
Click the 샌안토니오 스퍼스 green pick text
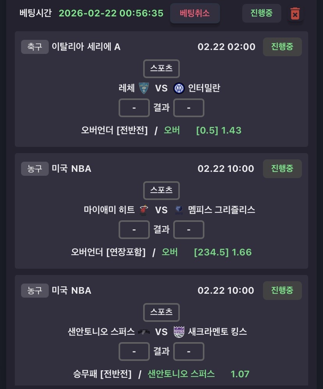[181, 374]
